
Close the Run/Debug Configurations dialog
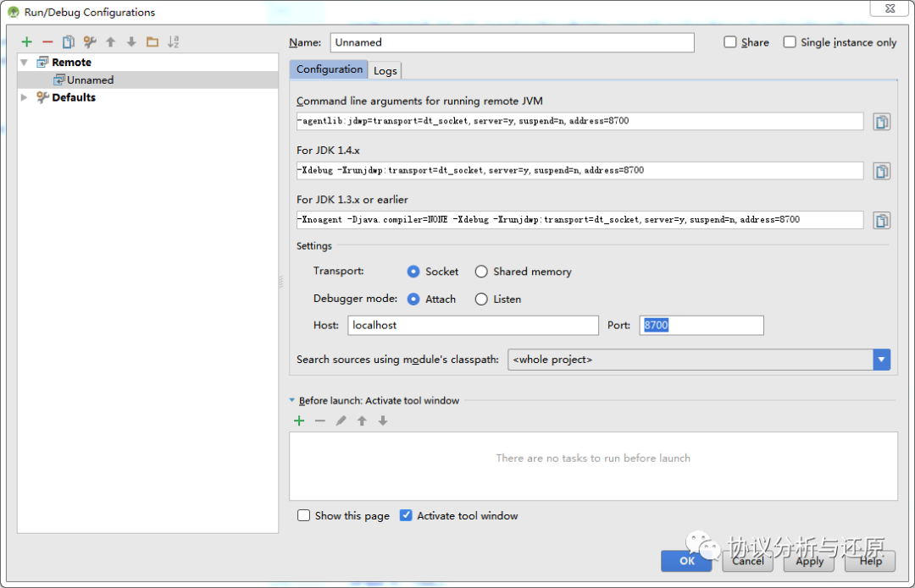pyautogui.click(x=890, y=8)
